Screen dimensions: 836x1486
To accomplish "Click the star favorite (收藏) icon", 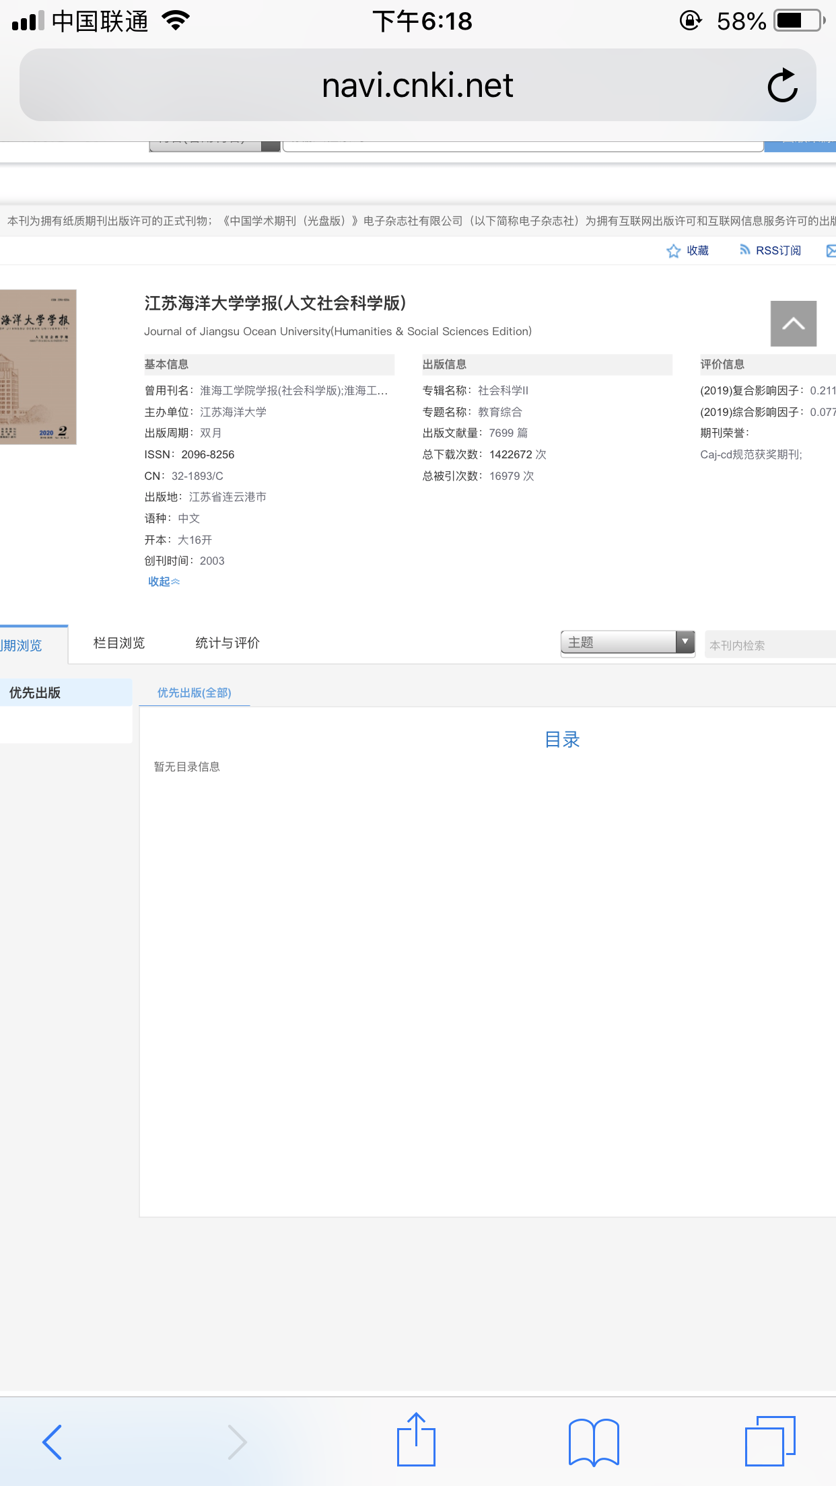I will 674,251.
